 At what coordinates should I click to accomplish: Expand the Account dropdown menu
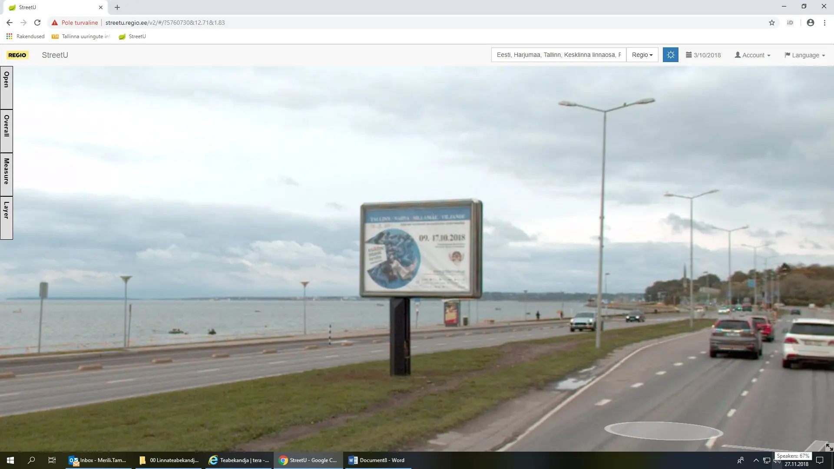(x=752, y=55)
